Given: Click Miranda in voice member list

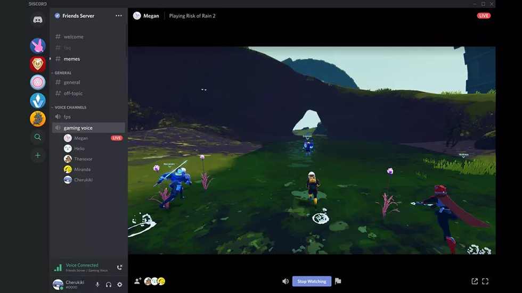Looking at the screenshot, I should pos(82,170).
